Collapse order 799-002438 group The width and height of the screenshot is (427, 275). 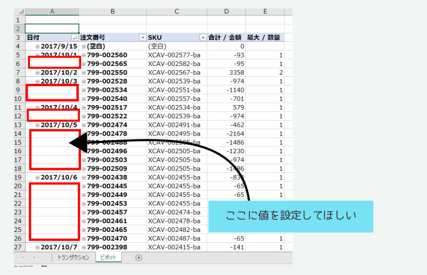pyautogui.click(x=84, y=177)
